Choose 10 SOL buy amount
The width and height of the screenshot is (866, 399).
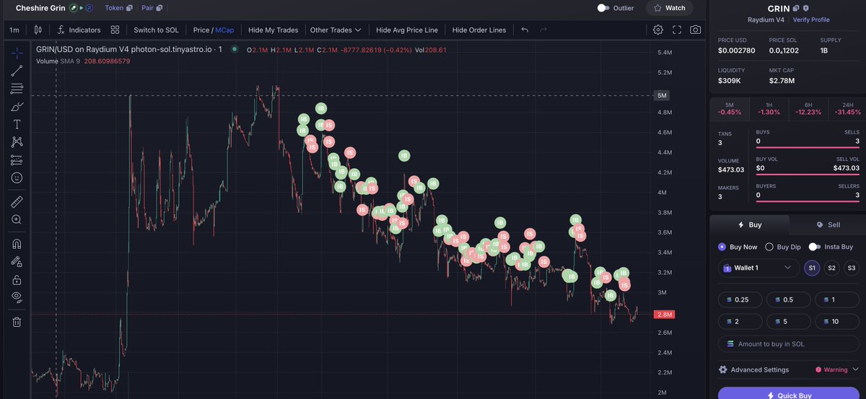(837, 321)
